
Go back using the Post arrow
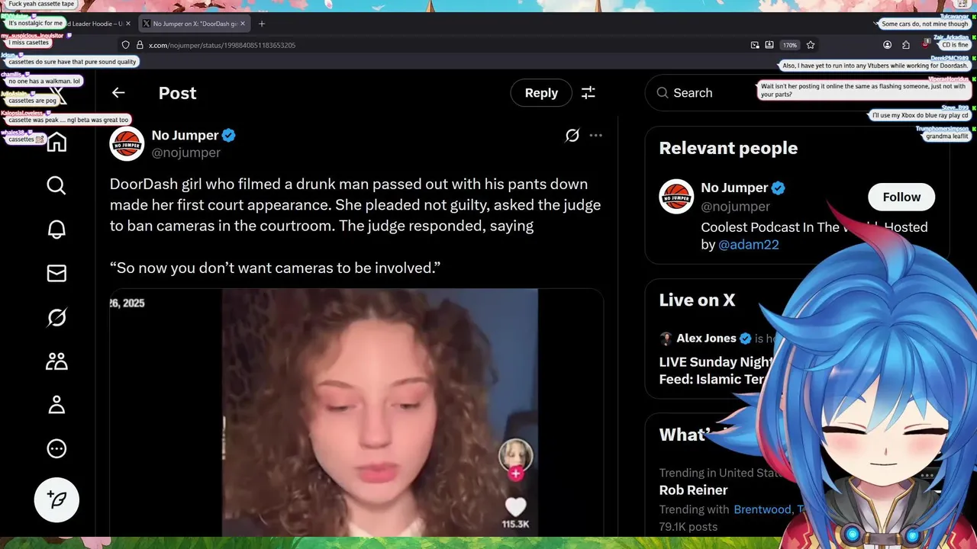[x=118, y=92]
